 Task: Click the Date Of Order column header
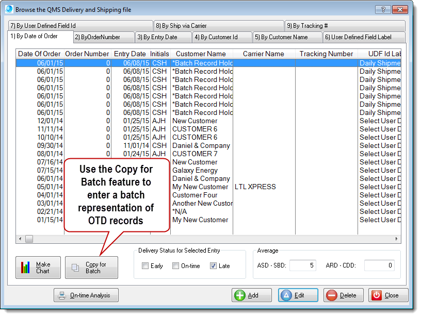[x=39, y=54]
